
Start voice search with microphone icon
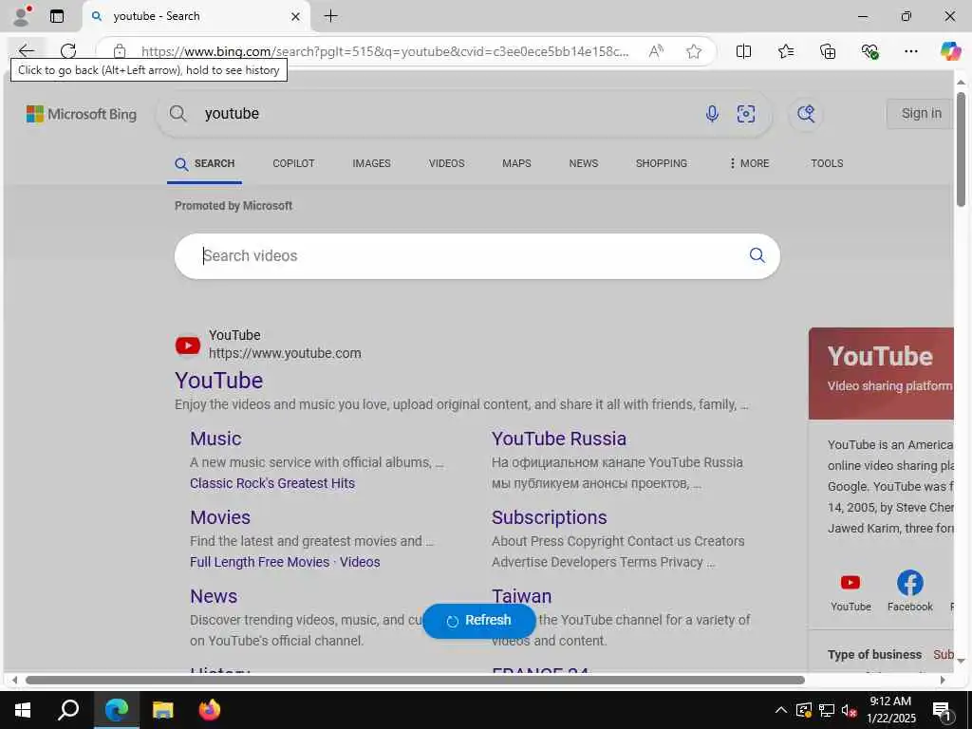coord(712,114)
